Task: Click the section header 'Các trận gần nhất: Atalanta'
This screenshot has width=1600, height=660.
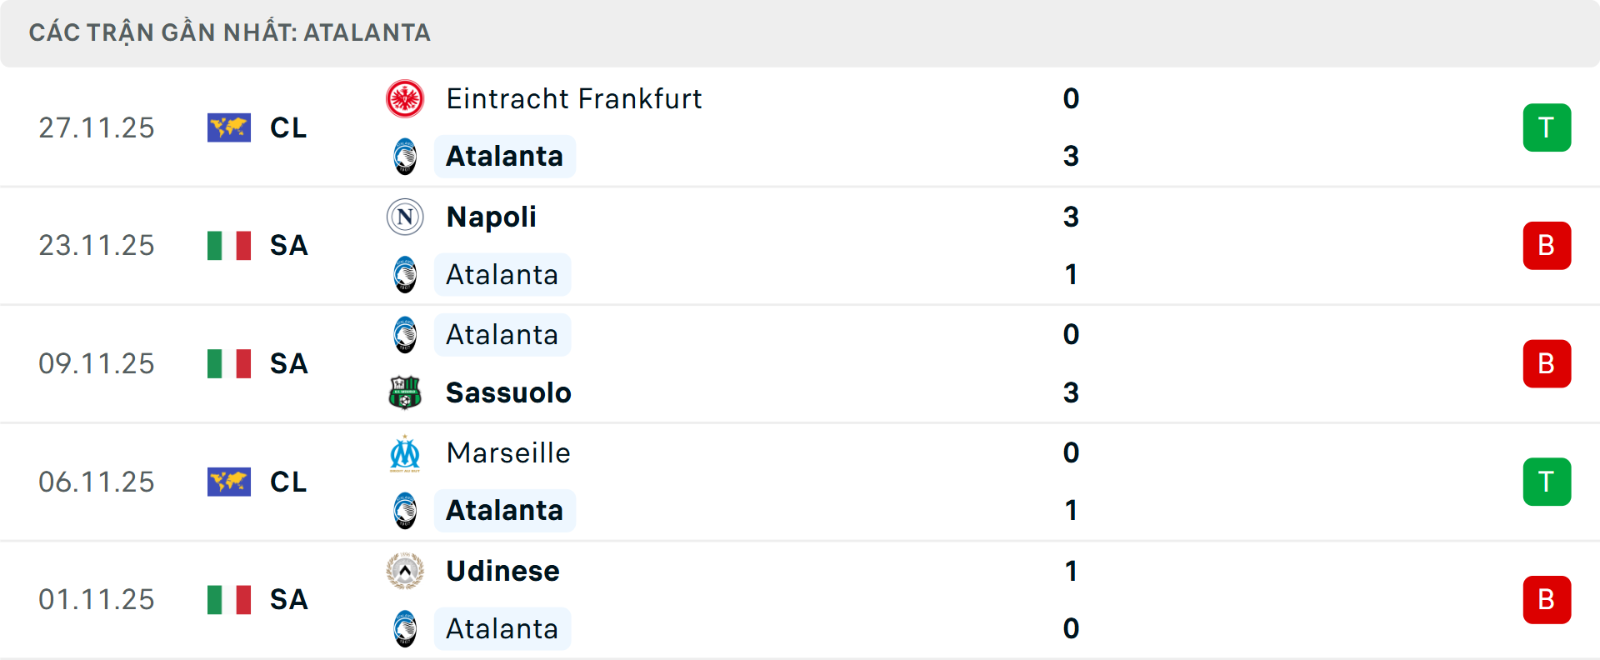Action: coord(230,32)
